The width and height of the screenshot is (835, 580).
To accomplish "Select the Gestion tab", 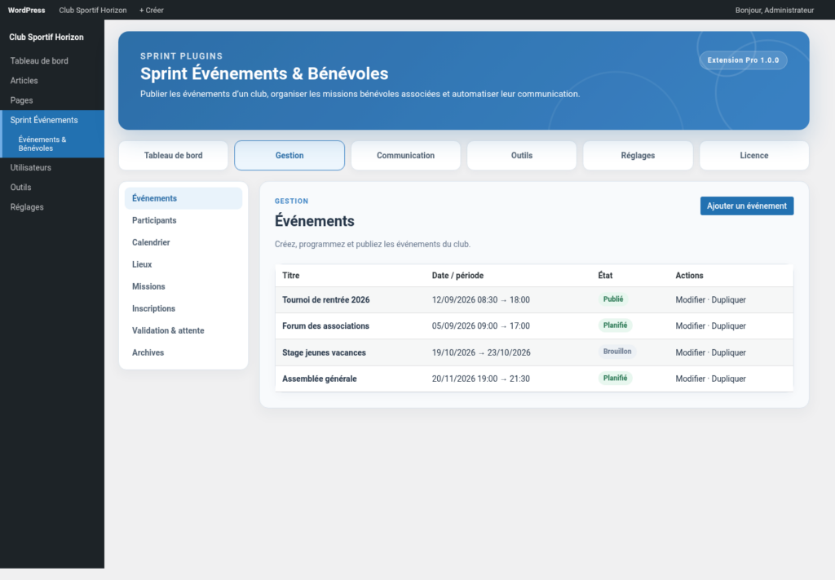I will pyautogui.click(x=289, y=156).
